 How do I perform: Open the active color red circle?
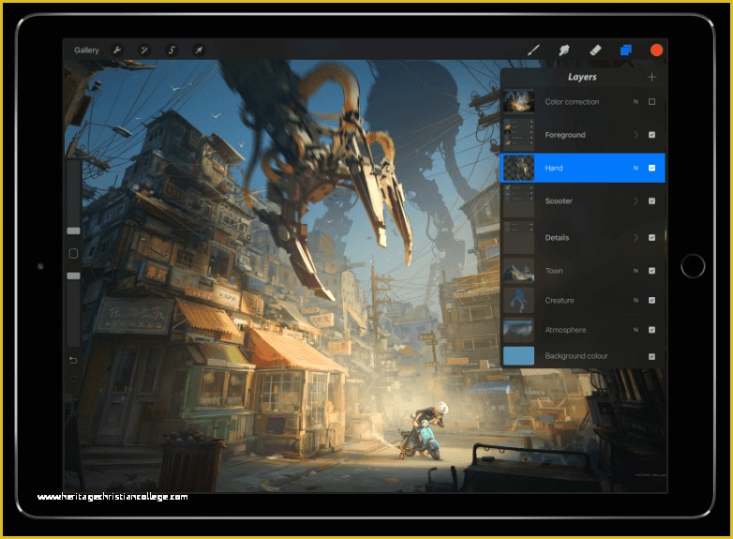click(656, 50)
